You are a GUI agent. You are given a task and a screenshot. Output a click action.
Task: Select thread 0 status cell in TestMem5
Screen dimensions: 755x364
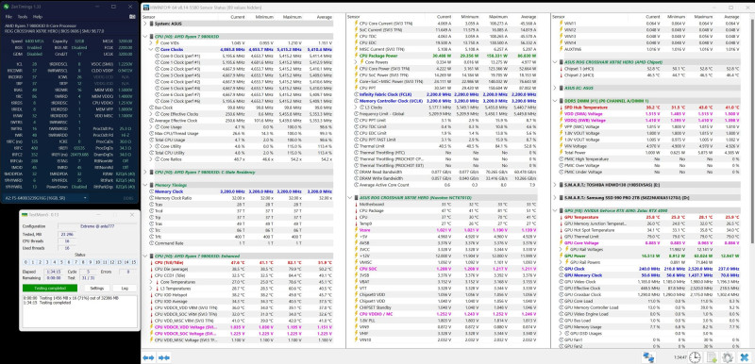click(x=26, y=262)
